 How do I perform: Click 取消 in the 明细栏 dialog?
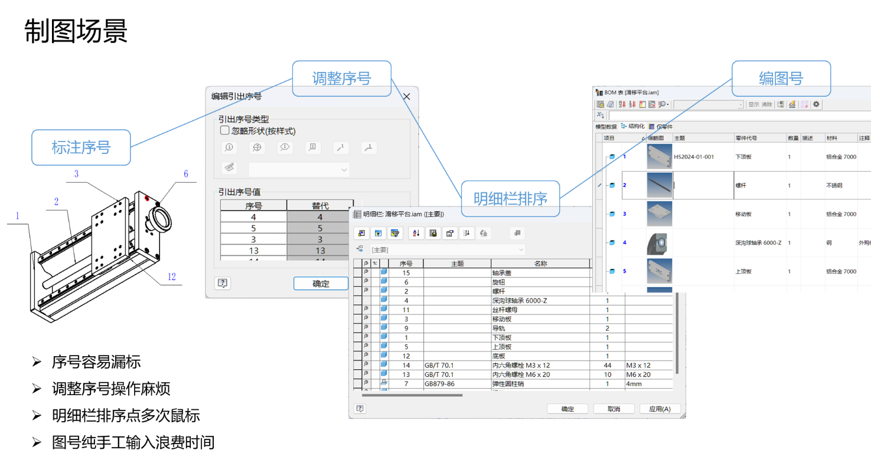click(x=614, y=409)
